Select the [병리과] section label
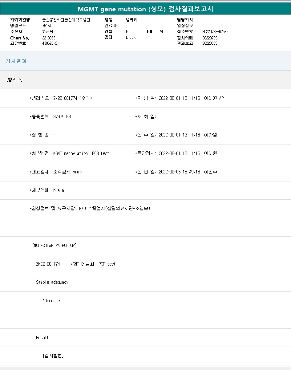Screen dimensions: 291x370 [14, 79]
